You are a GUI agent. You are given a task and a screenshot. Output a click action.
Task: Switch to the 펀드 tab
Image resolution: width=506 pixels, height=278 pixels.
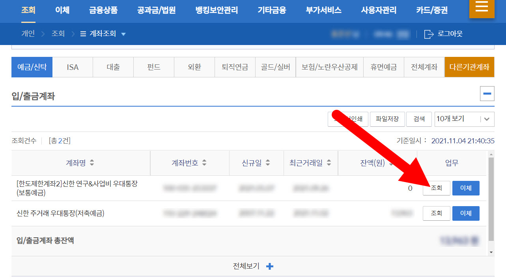(154, 67)
